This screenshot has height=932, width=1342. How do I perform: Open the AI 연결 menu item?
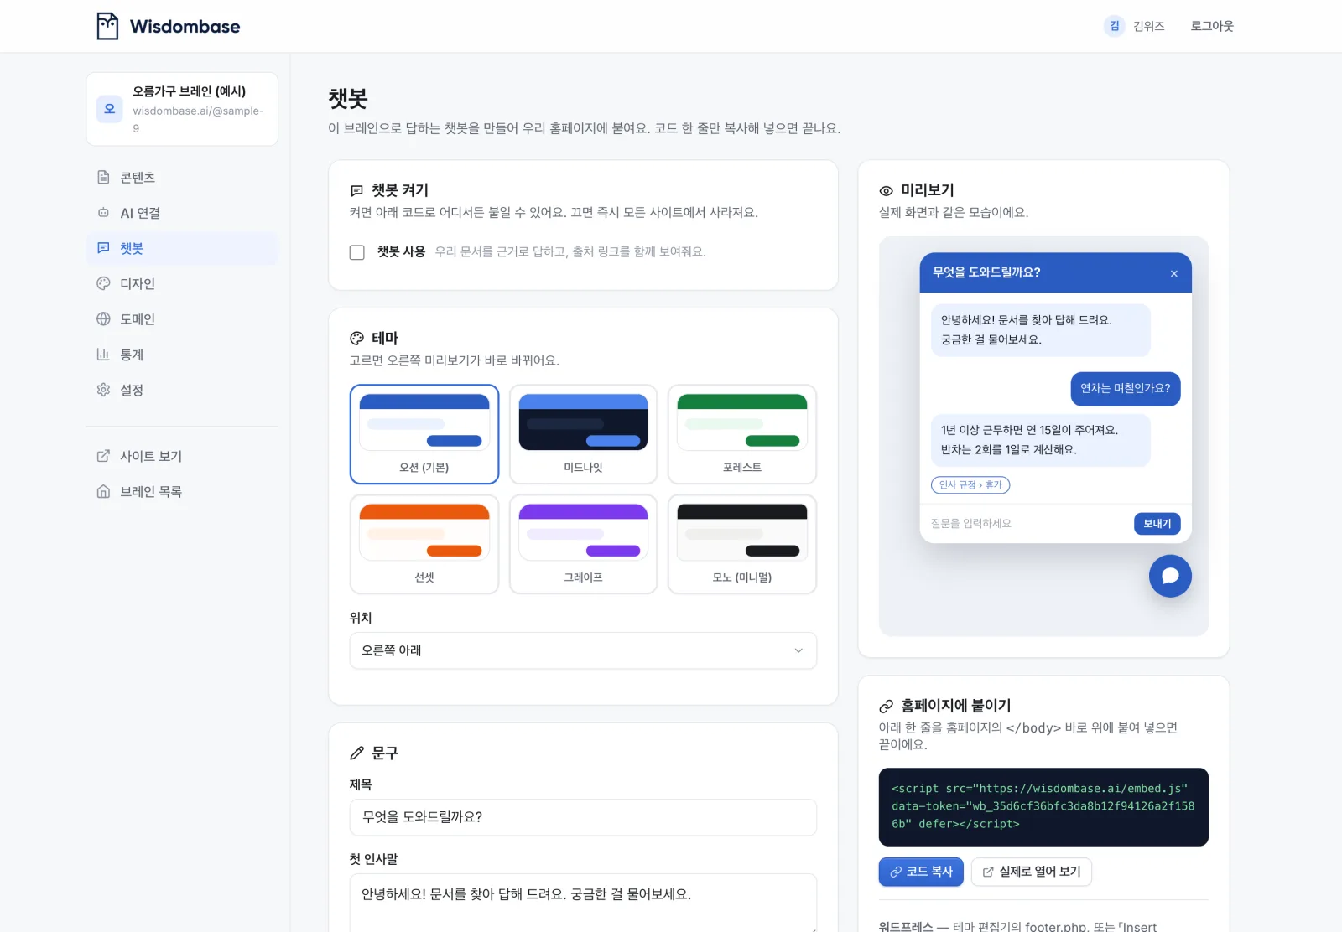(182, 213)
